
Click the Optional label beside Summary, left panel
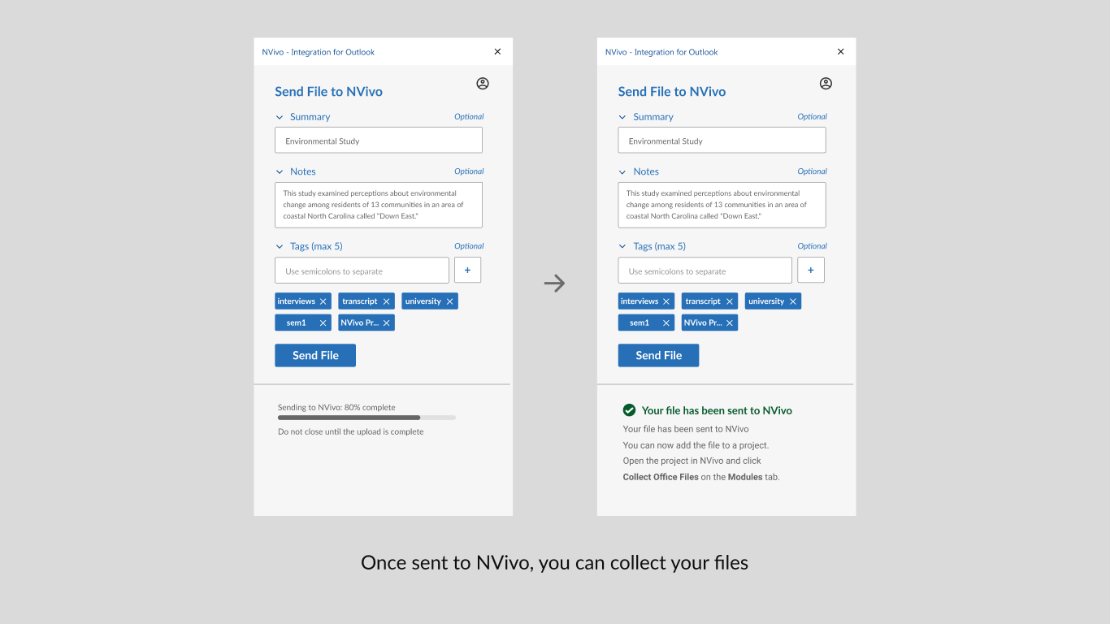(x=469, y=117)
